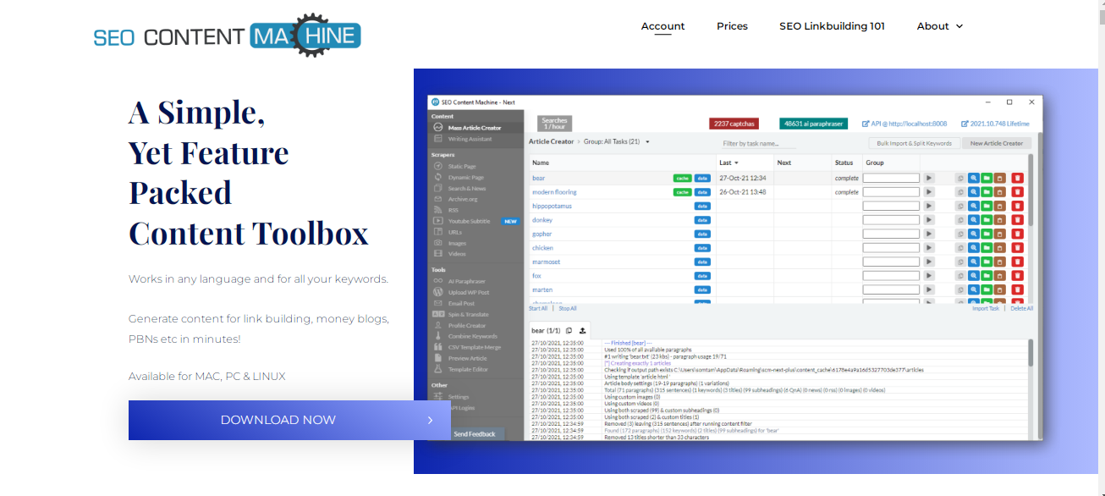Select the bear (1/1) log tab
This screenshot has width=1105, height=496.
point(546,330)
